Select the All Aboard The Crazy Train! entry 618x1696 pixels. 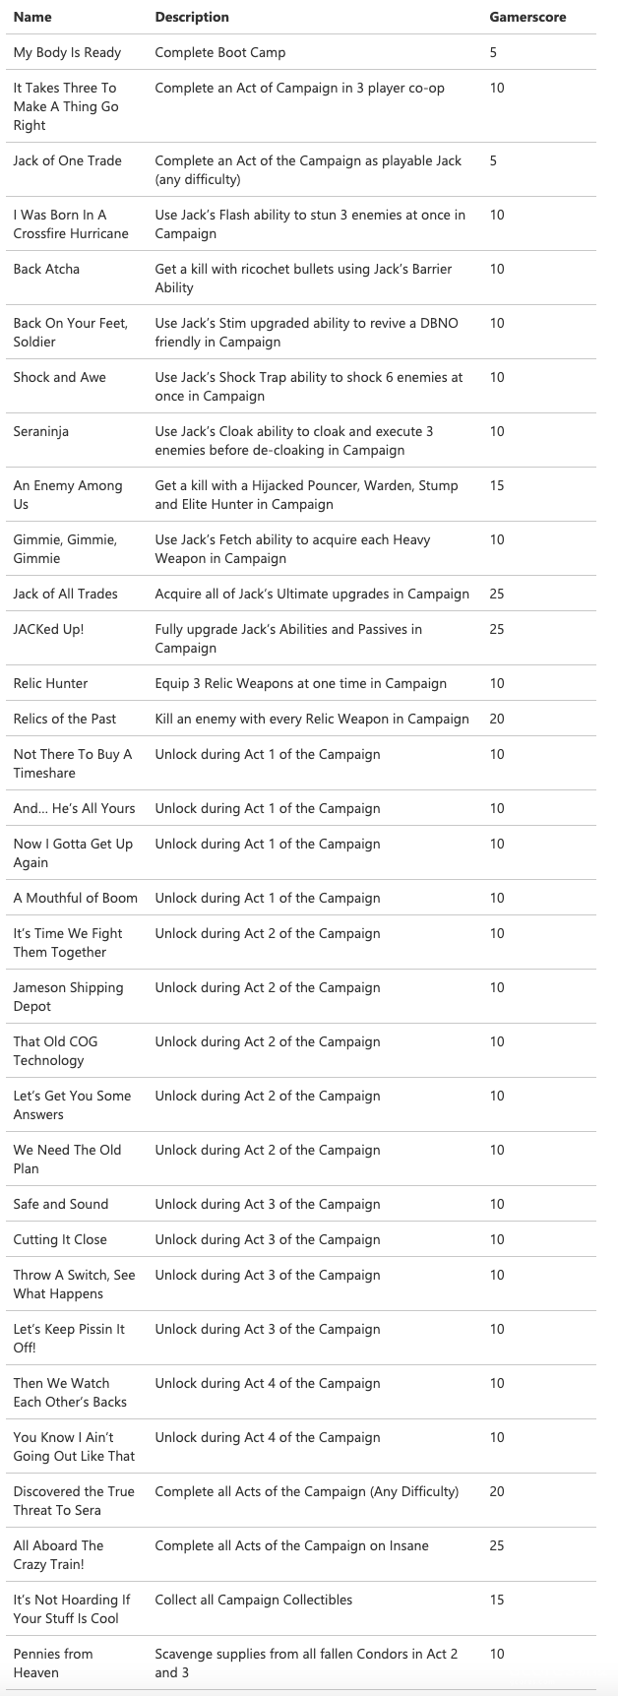pos(58,1554)
